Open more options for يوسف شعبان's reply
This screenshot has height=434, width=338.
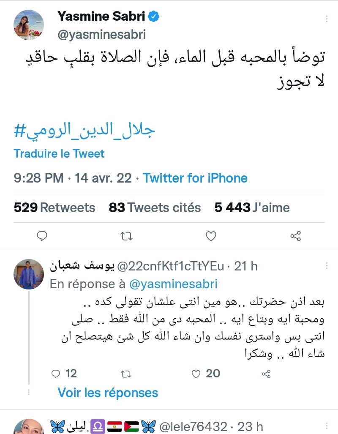[x=327, y=266]
